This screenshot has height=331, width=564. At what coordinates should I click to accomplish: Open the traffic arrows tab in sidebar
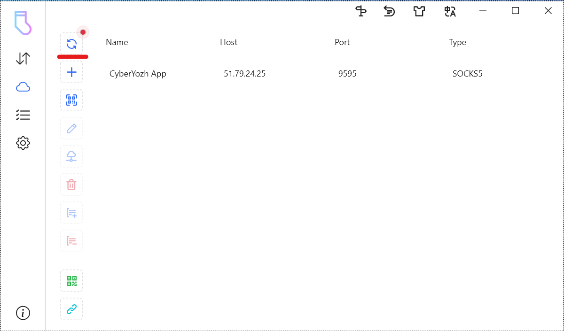[23, 59]
